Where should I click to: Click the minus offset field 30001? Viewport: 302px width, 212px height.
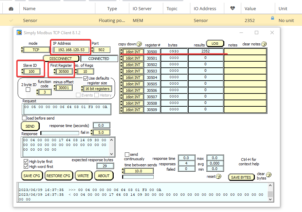click(64, 88)
